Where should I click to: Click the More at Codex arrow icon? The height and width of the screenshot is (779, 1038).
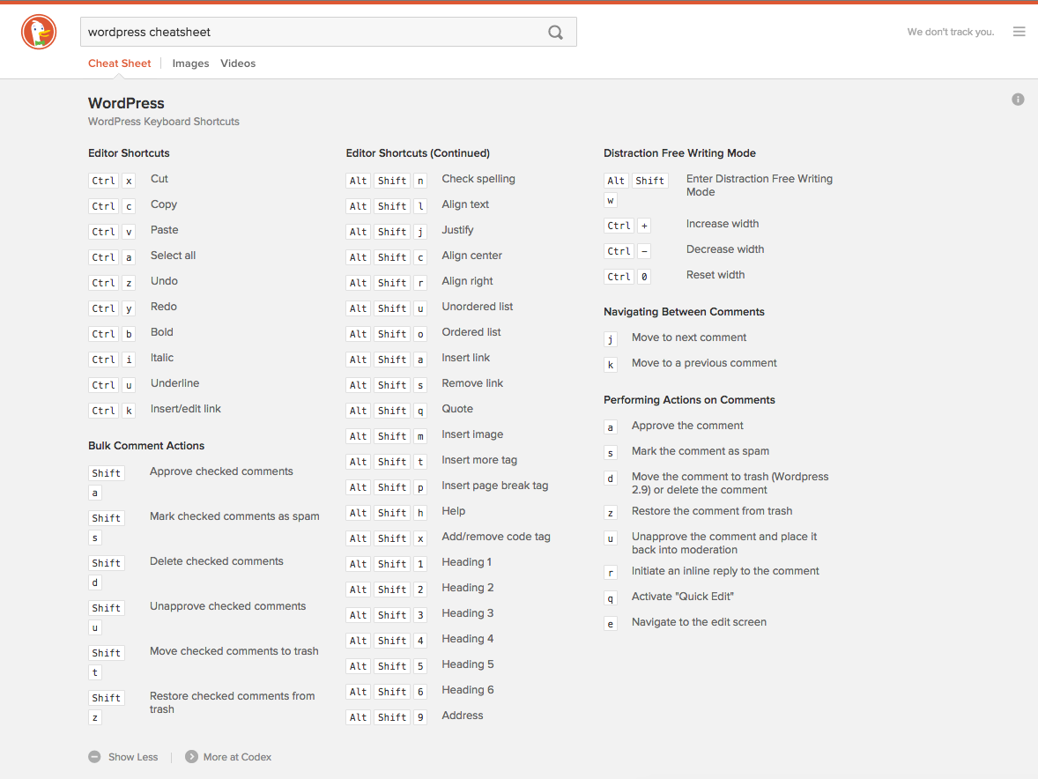(191, 756)
